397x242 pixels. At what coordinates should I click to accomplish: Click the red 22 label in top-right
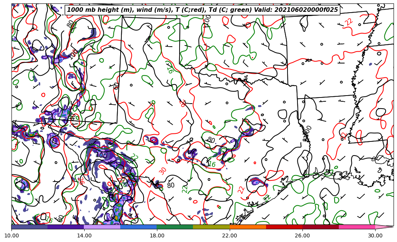(x=348, y=22)
